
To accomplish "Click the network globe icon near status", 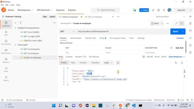I will click(143, 57).
